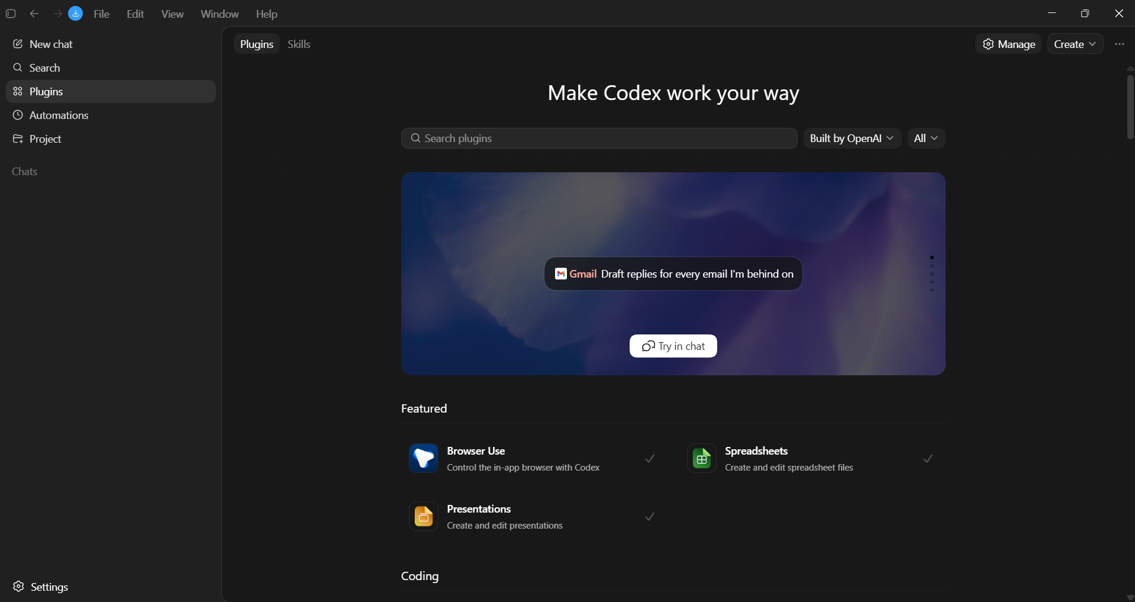Switch to the Plugins tab
This screenshot has width=1135, height=602.
point(257,44)
